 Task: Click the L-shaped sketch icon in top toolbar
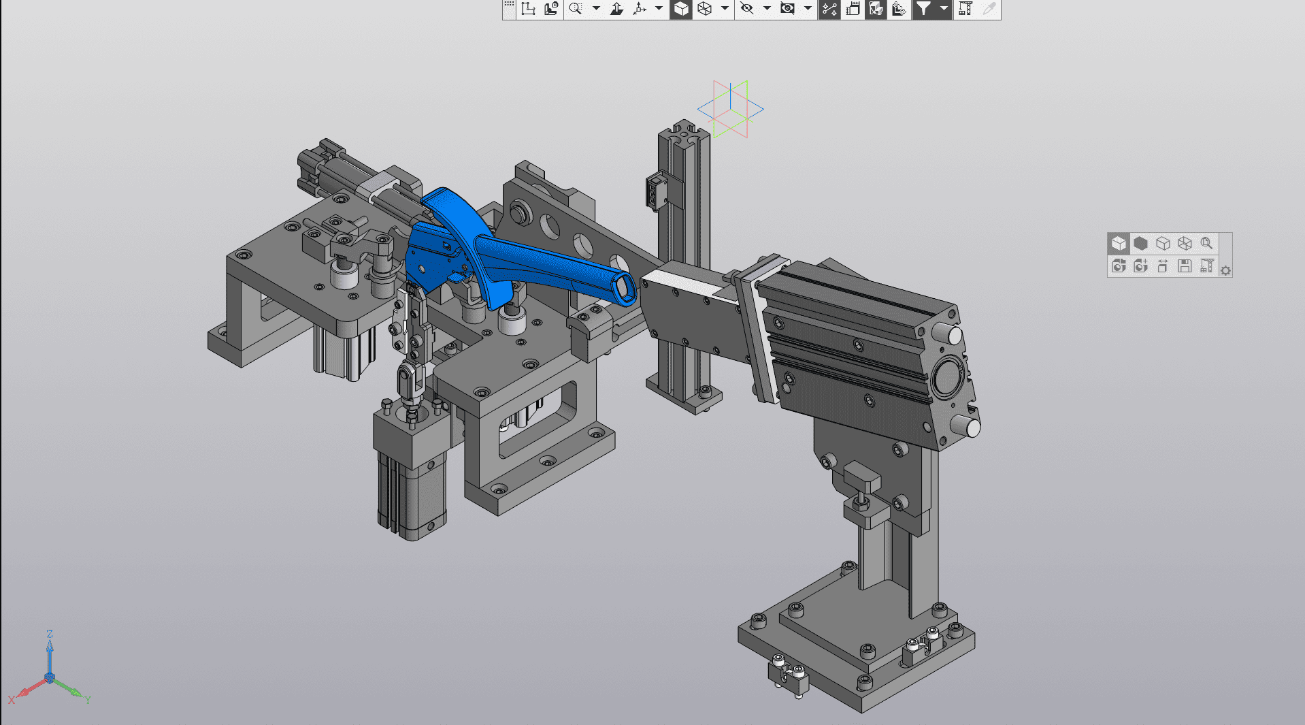[528, 9]
